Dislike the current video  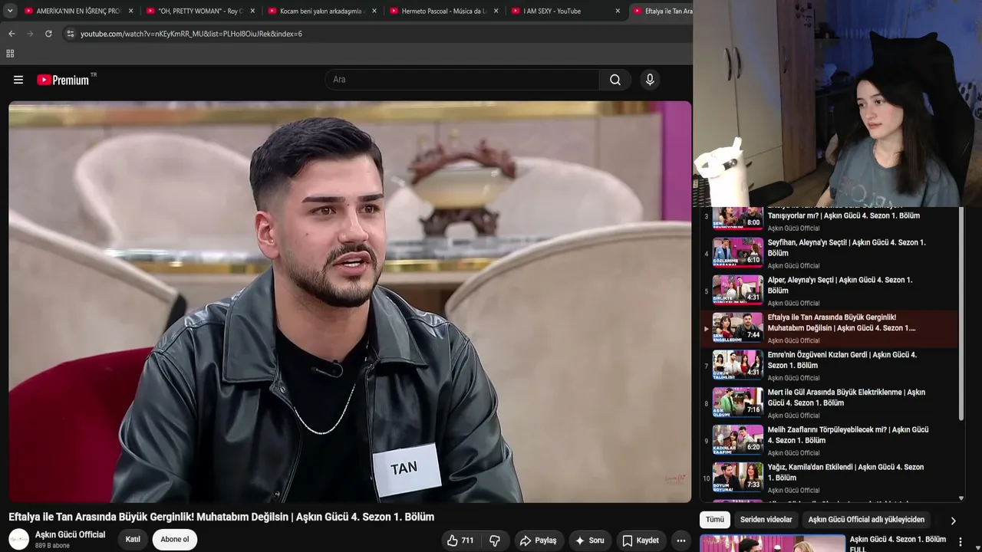click(x=495, y=540)
